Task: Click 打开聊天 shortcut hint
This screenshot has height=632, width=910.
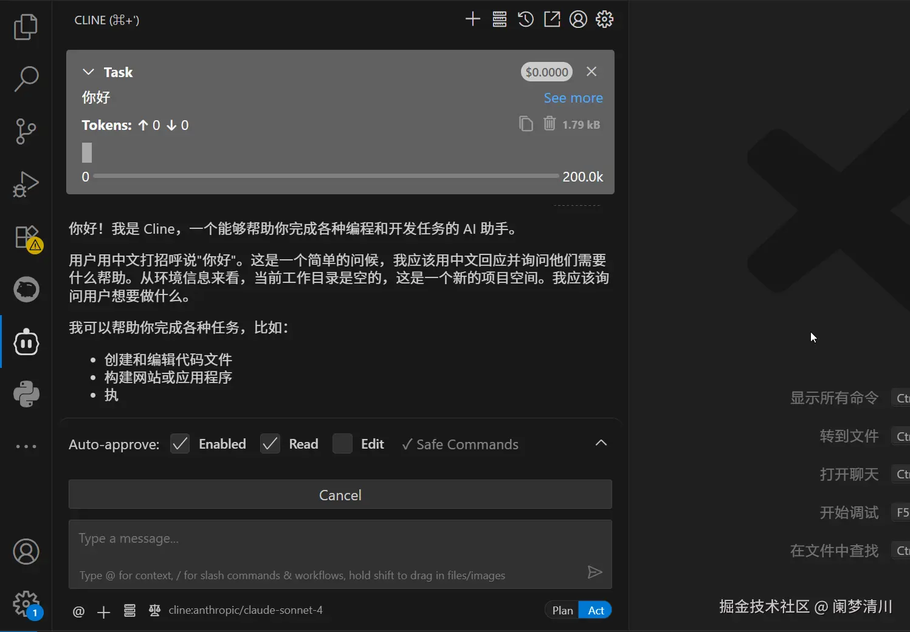Action: [x=849, y=474]
